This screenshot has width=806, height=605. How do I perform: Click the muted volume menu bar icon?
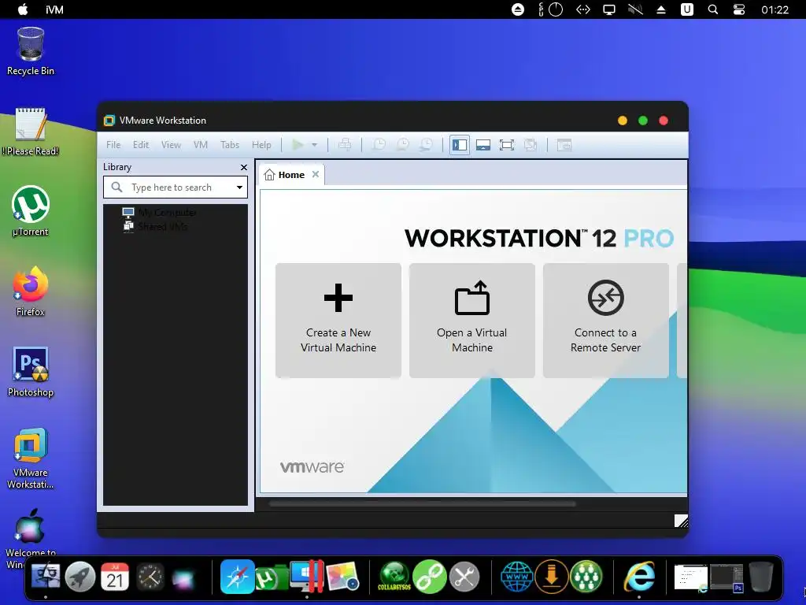tap(635, 9)
